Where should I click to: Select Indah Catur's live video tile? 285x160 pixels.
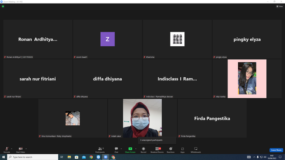[x=142, y=118]
